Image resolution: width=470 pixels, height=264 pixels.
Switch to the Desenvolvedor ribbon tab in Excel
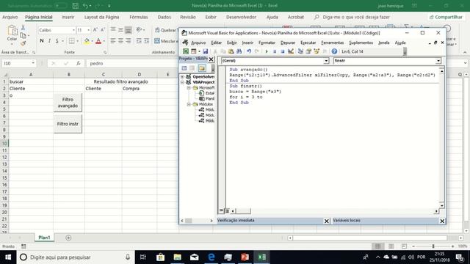[241, 17]
